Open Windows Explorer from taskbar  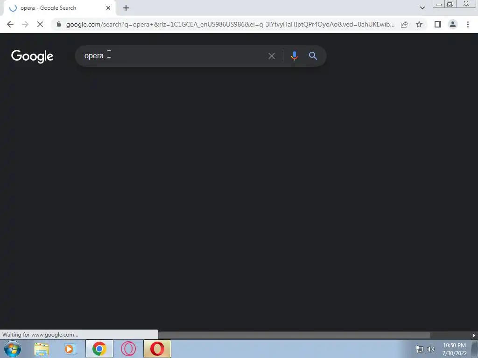coord(42,349)
